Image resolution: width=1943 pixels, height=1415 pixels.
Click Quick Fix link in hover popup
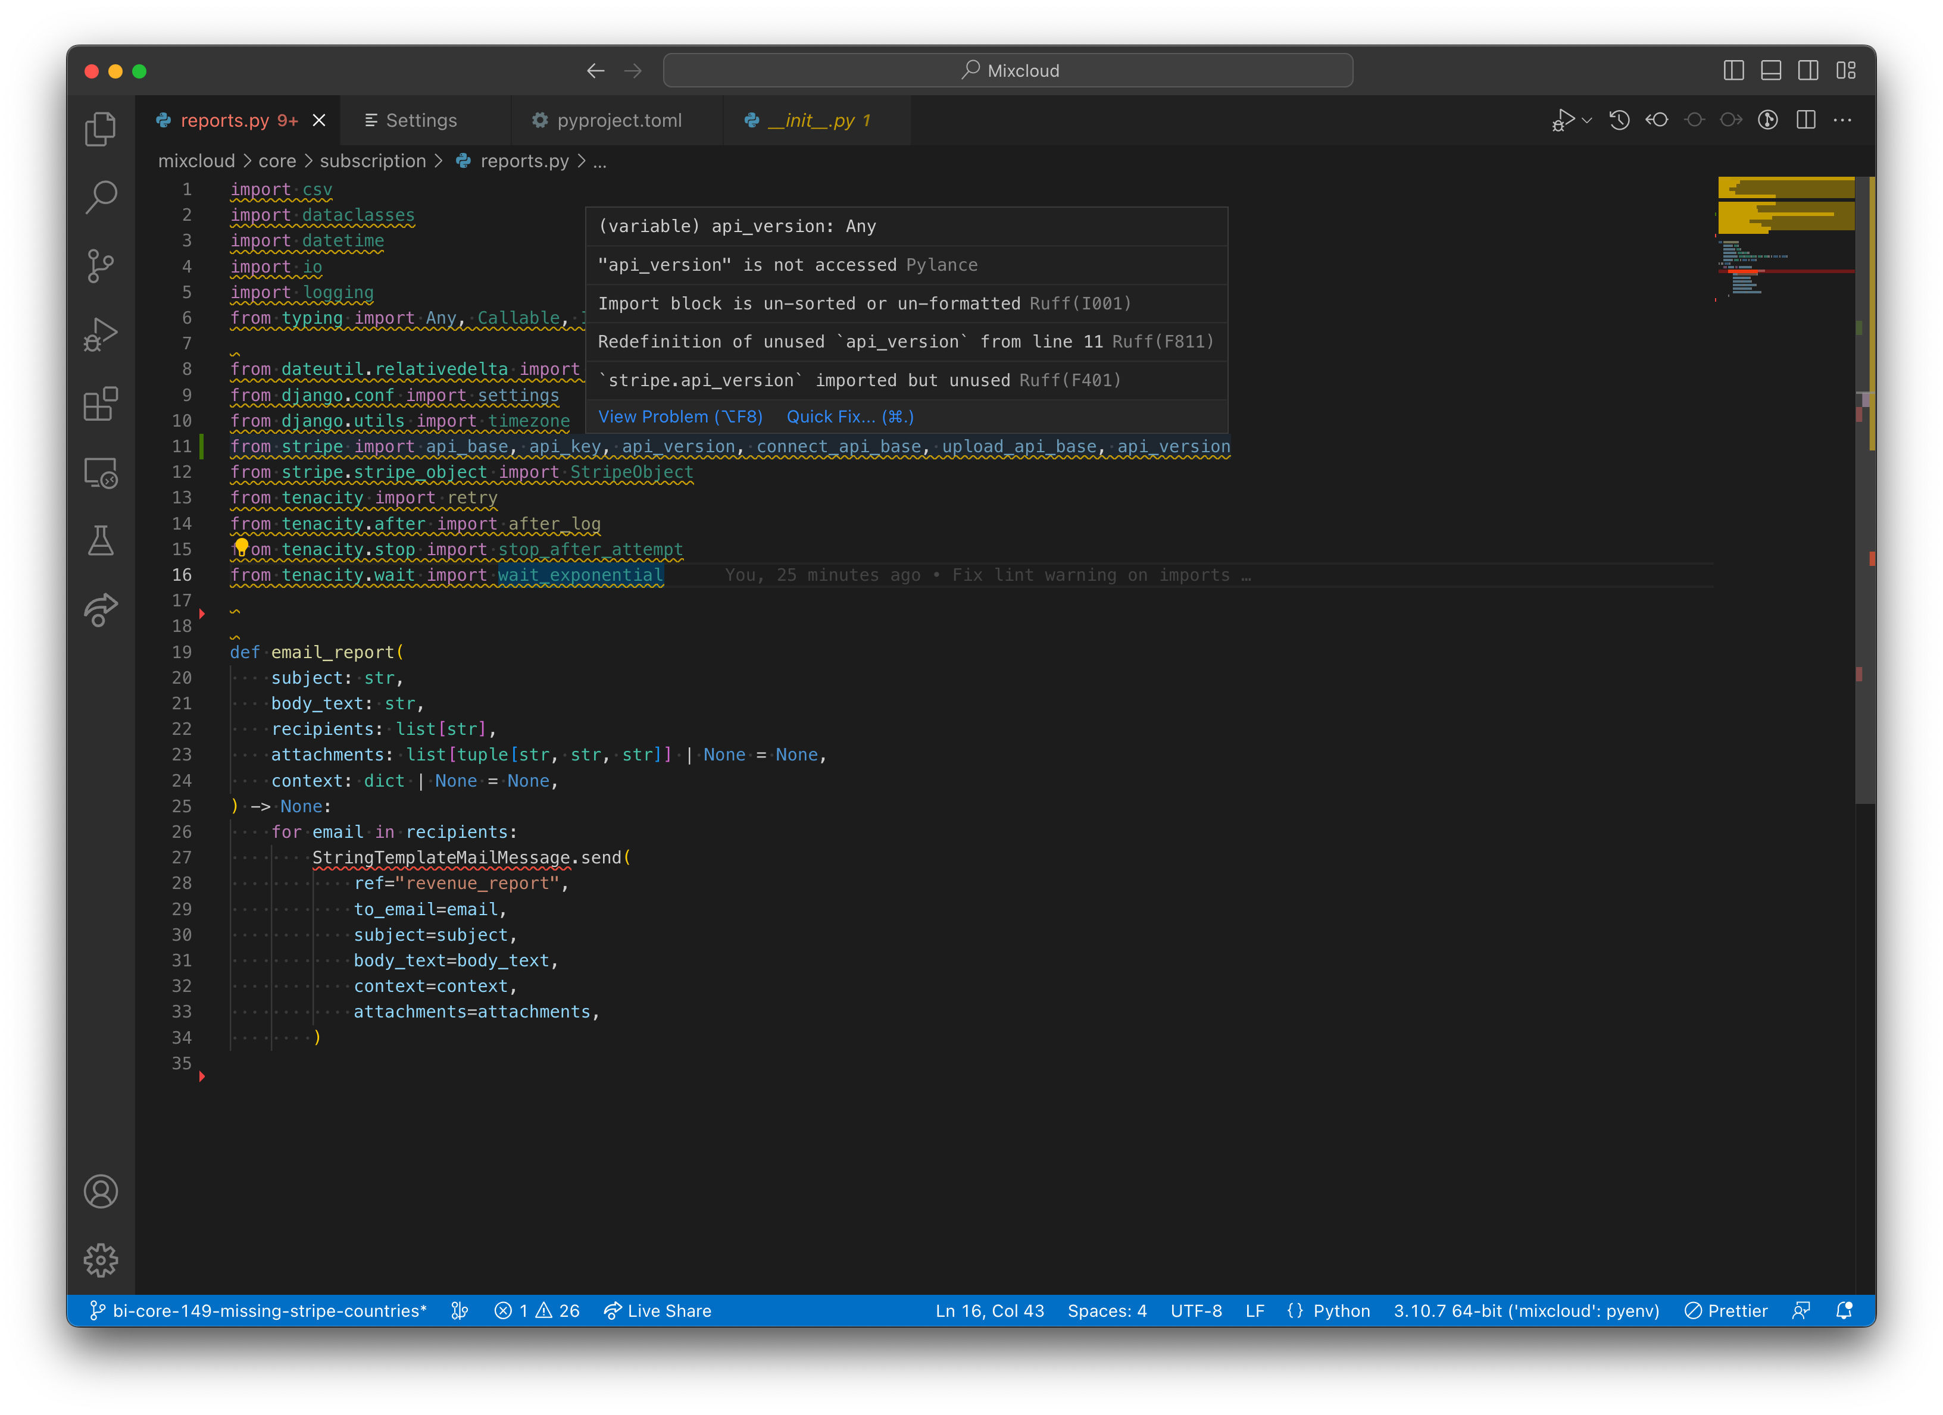(850, 417)
